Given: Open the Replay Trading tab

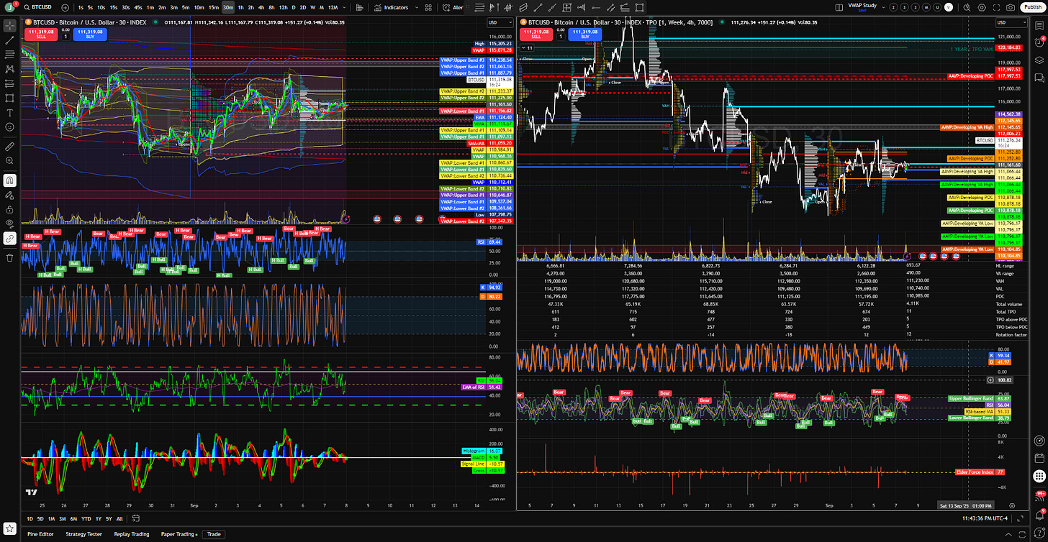Looking at the screenshot, I should [x=132, y=534].
